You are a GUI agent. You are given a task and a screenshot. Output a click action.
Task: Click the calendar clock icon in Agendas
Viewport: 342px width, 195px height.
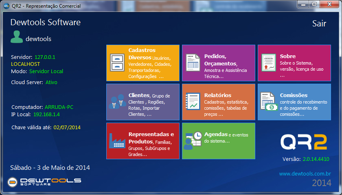click(x=193, y=141)
